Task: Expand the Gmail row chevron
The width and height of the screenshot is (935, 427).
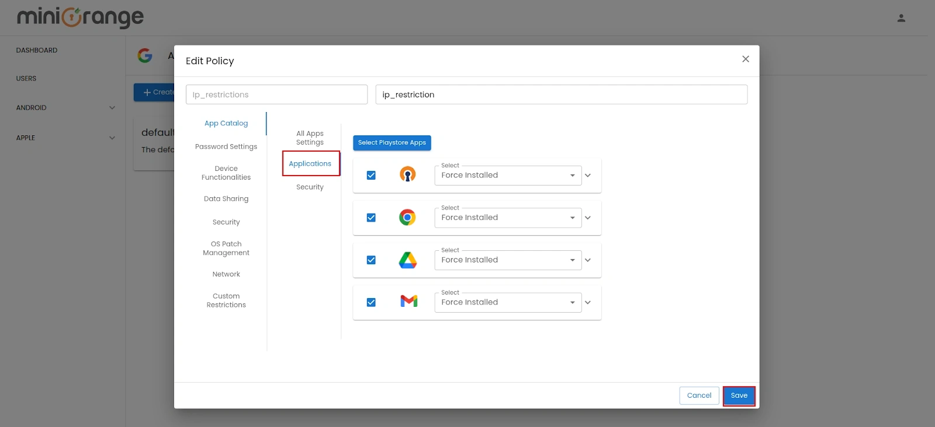Action: pos(588,302)
